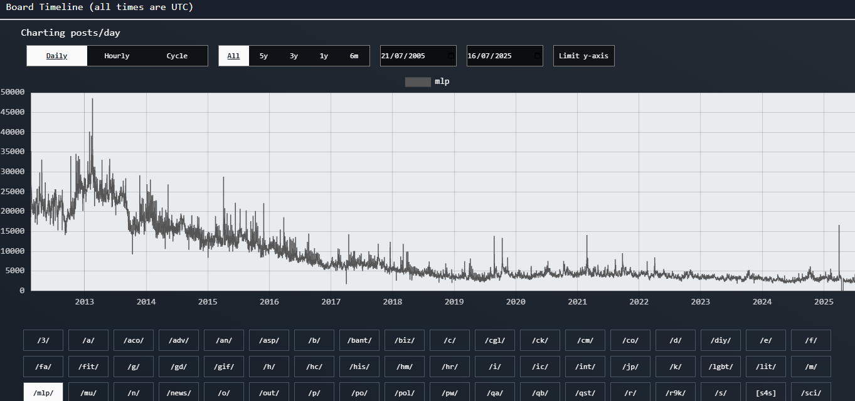Image resolution: width=855 pixels, height=401 pixels.
Task: Click the 2025 spike on chart line
Action: pos(839,227)
